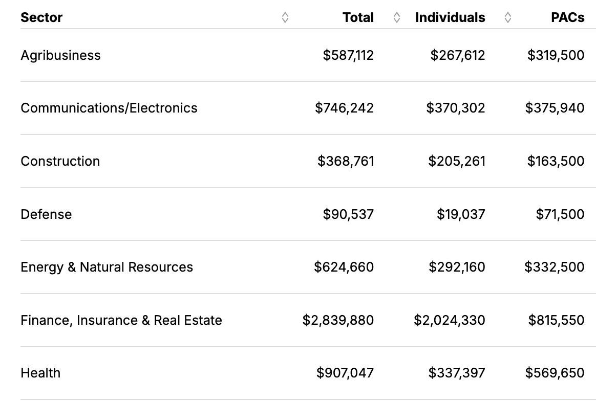Click the $90,537 Defense total value
596x401 pixels.
(x=348, y=214)
